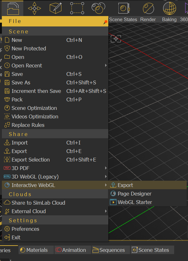188x261 pixels.
Task: Click the 360 toolbar label
Action: tap(184, 20)
